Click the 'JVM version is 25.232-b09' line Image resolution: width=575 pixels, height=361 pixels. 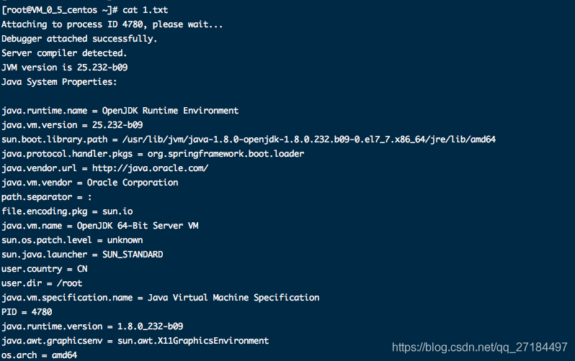[x=65, y=68]
